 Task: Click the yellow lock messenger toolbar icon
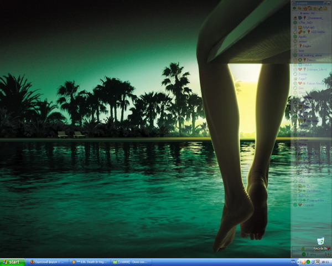point(325,8)
